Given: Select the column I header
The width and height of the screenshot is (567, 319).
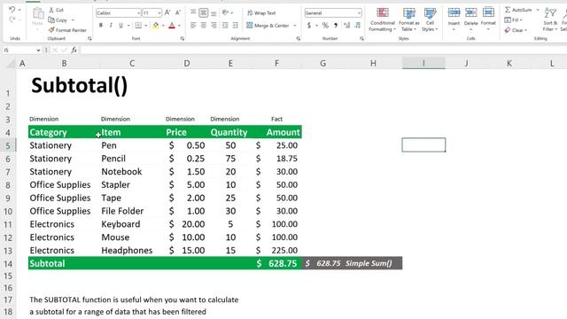Looking at the screenshot, I should pyautogui.click(x=423, y=63).
